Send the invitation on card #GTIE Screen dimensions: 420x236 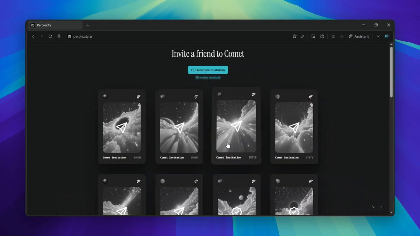237,126
